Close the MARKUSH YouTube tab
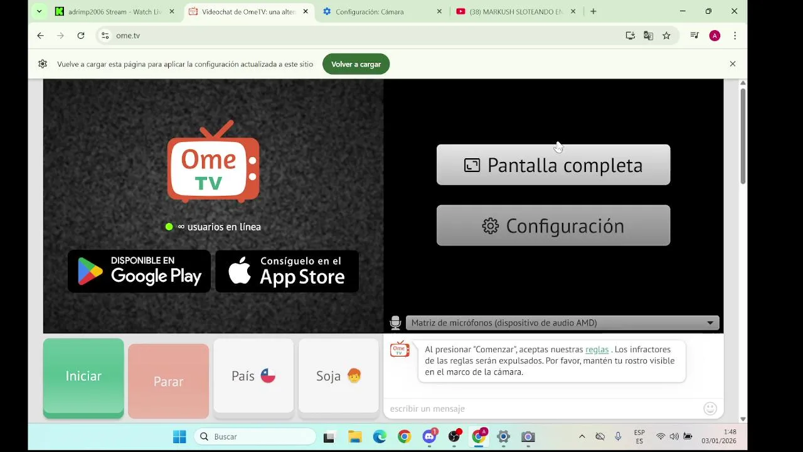803x452 pixels. (573, 11)
